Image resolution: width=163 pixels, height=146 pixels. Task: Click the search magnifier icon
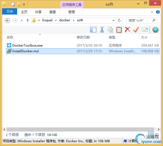[154, 20]
